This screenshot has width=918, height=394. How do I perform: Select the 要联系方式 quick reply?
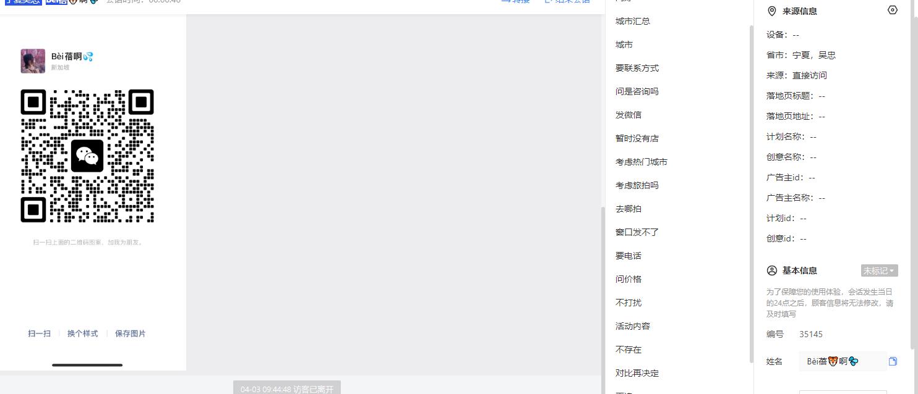pos(637,68)
